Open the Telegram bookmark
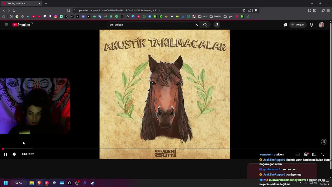The width and height of the screenshot is (332, 187). pos(150,16)
